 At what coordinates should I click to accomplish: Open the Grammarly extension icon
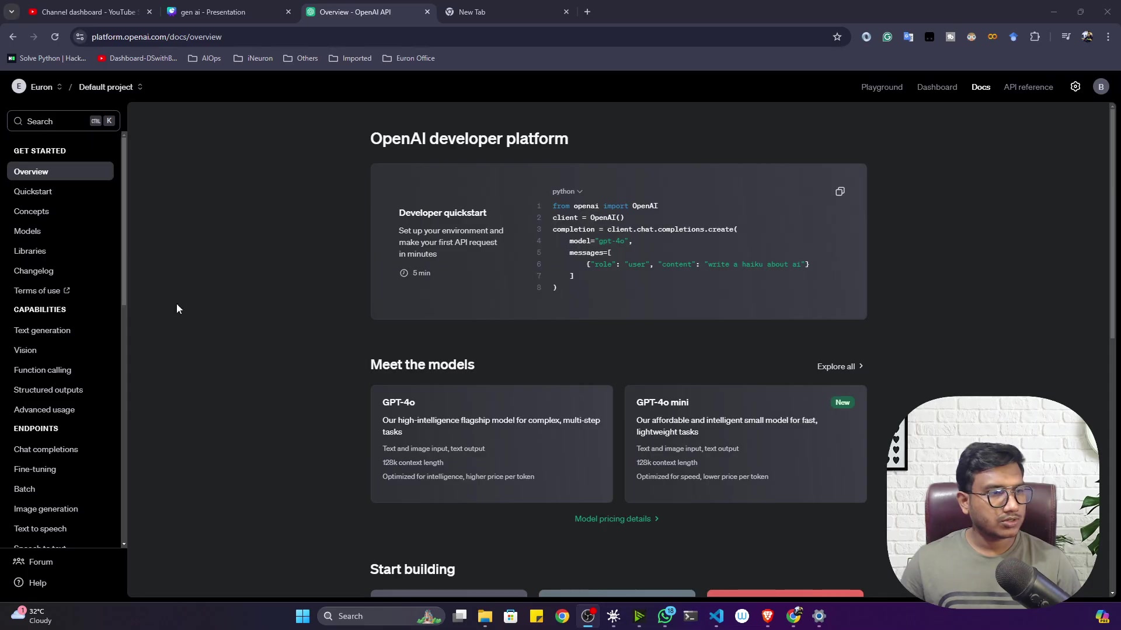(x=887, y=37)
